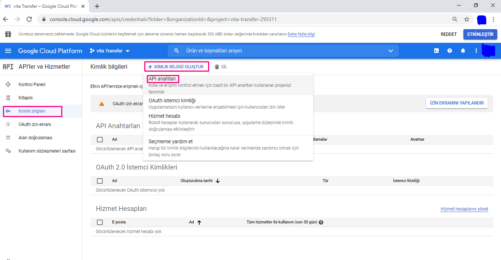
Task: Expand the search bar dropdown arrow
Action: pos(391,51)
